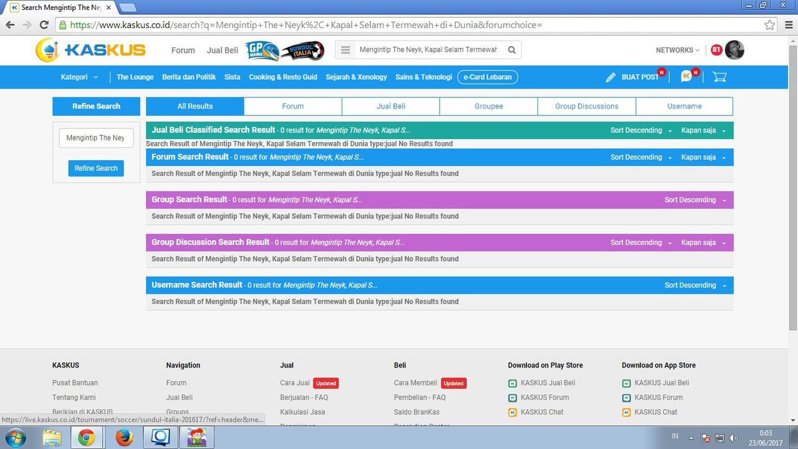Open the Forum link in header

click(183, 51)
